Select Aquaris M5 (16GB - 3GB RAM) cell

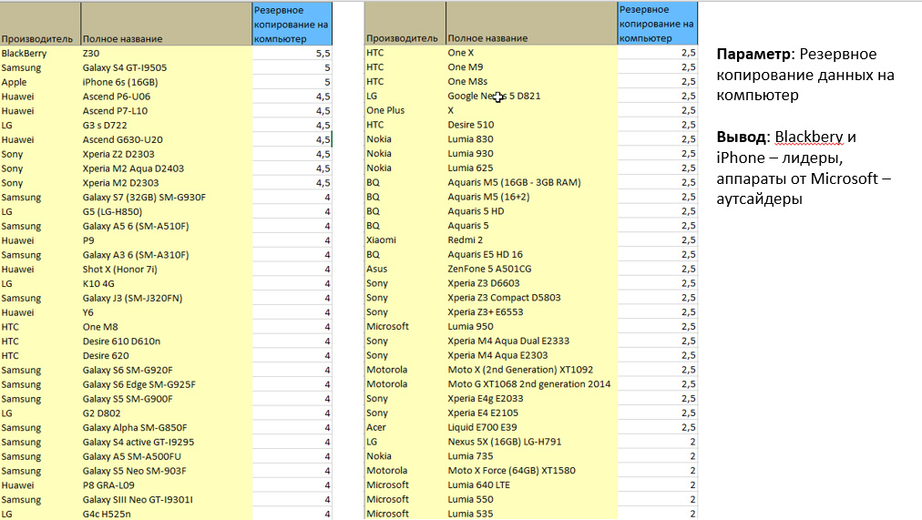532,182
